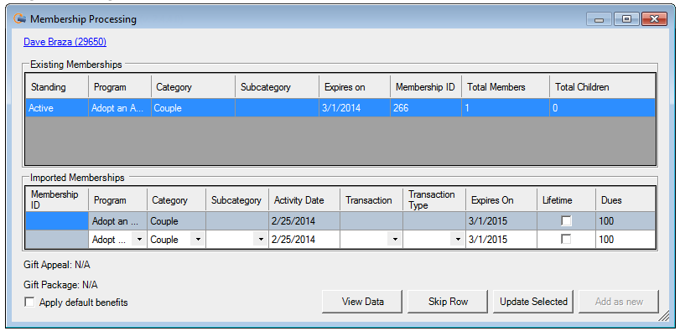680x331 pixels.
Task: Open the Transaction Type dropdown in editable row
Action: (458, 239)
